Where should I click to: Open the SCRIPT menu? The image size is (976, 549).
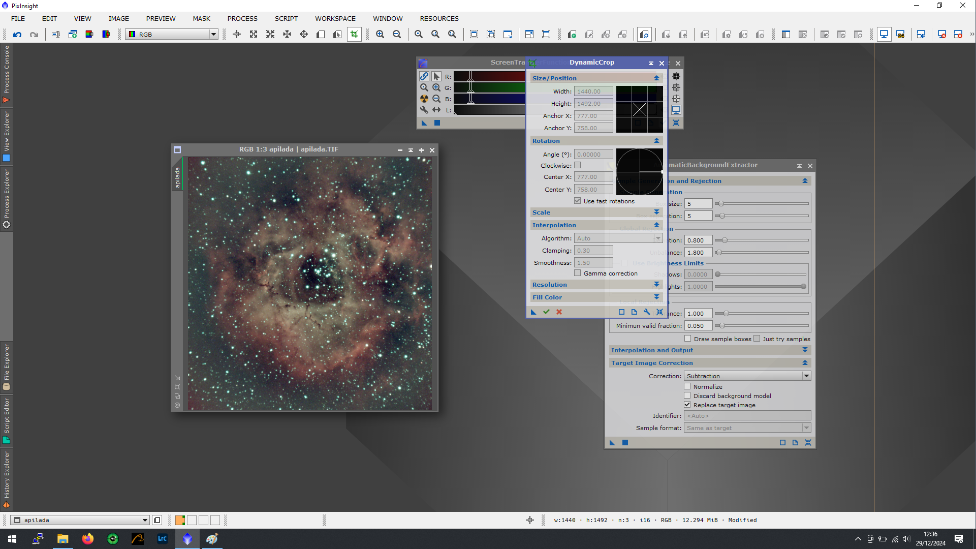click(x=287, y=18)
